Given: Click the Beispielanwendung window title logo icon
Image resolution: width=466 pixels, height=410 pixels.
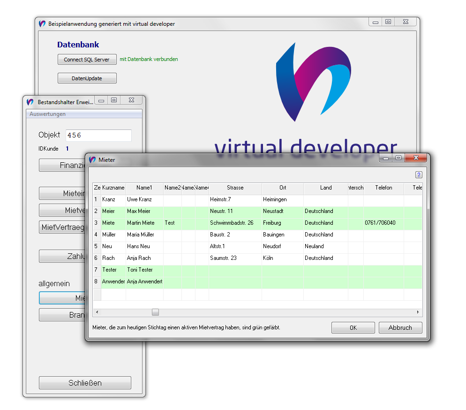Looking at the screenshot, I should 42,24.
